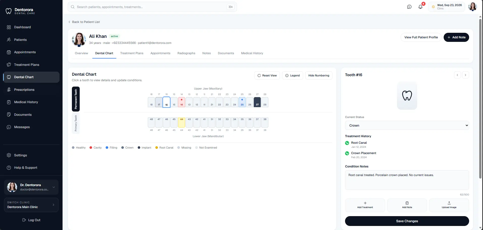Click the Add Note icon below Condition Notes
This screenshot has width=483, height=230.
pyautogui.click(x=407, y=203)
